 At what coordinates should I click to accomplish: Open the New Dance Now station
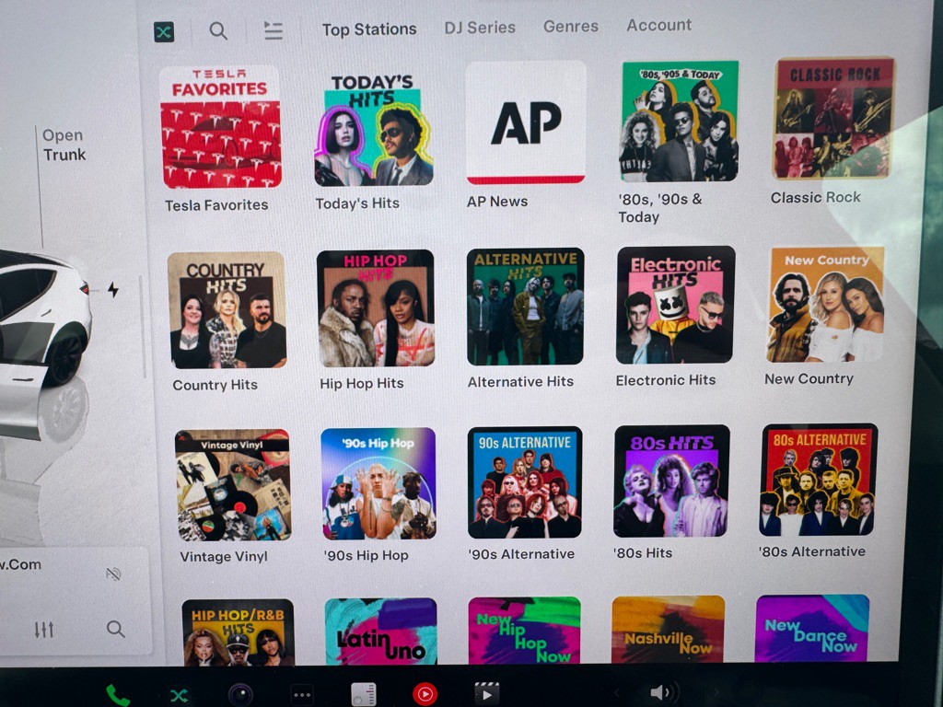click(812, 628)
